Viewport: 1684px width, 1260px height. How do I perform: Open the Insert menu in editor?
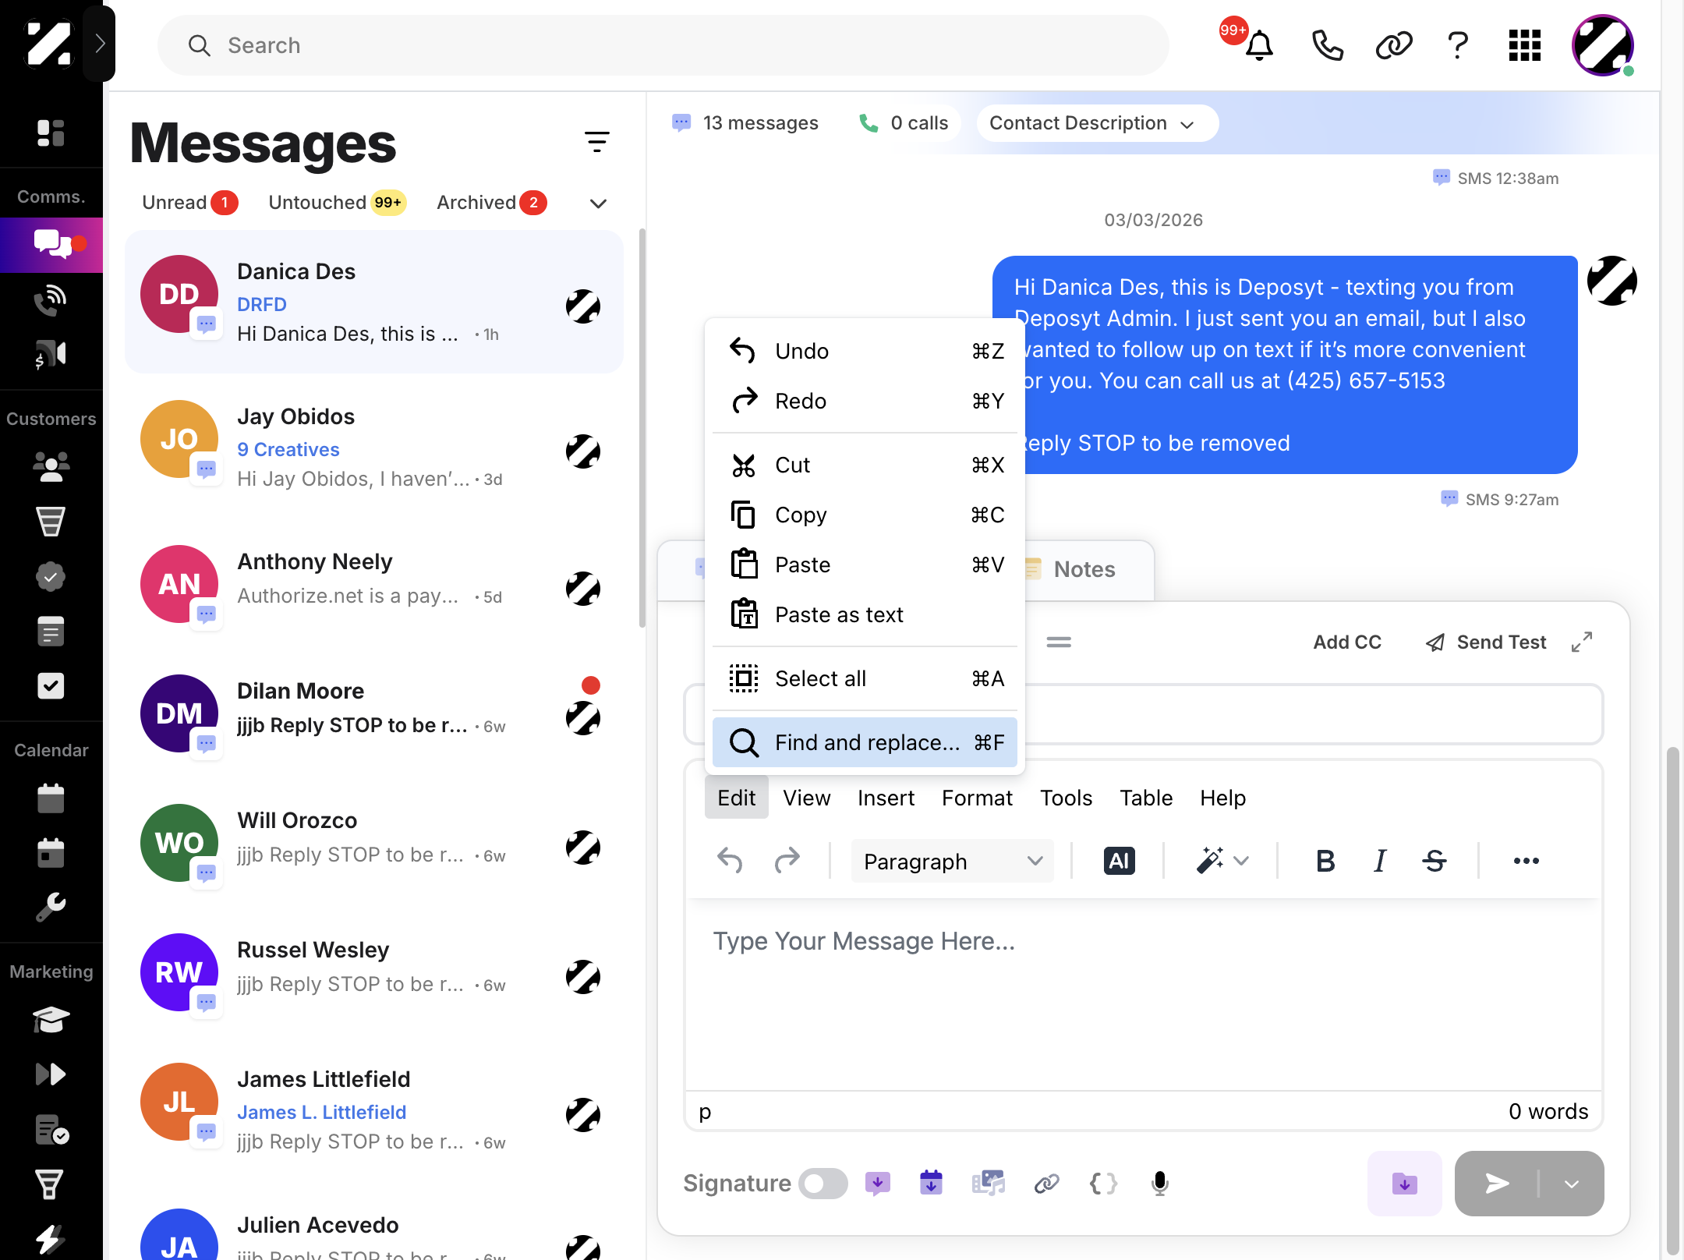[886, 798]
